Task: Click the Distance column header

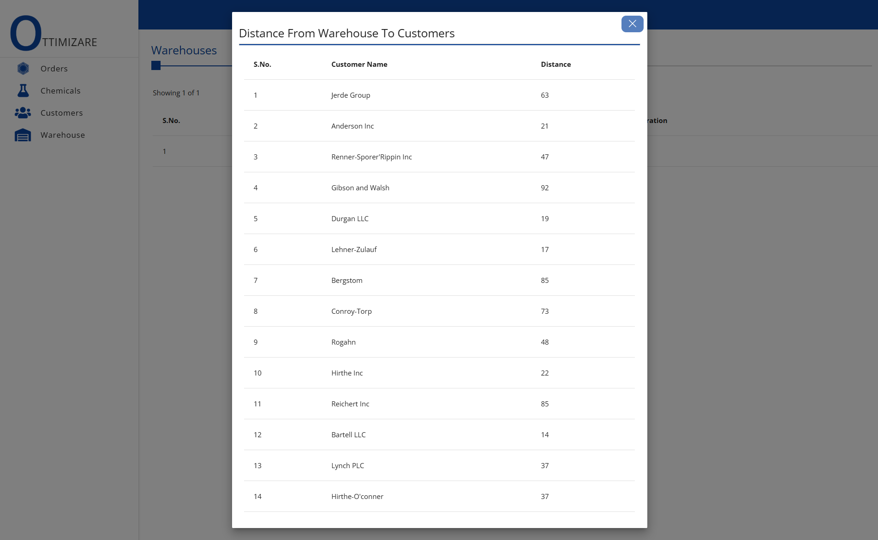Action: click(x=555, y=65)
